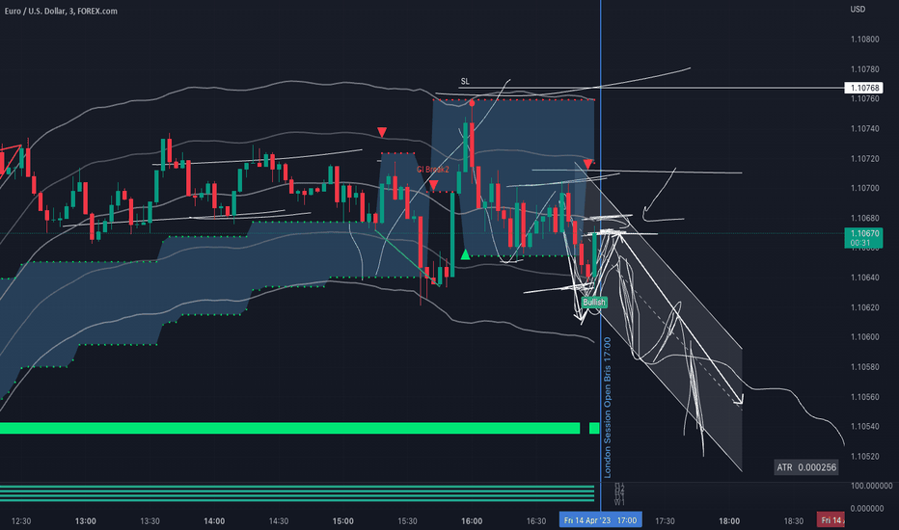The width and height of the screenshot is (899, 530).
Task: Select the green Bullish signal label
Action: point(594,302)
